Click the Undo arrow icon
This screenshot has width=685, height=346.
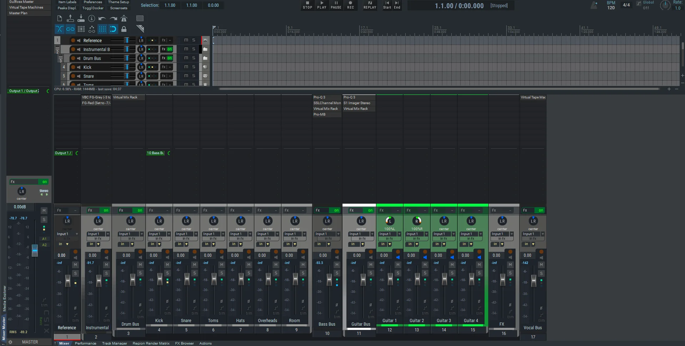pyautogui.click(x=102, y=18)
